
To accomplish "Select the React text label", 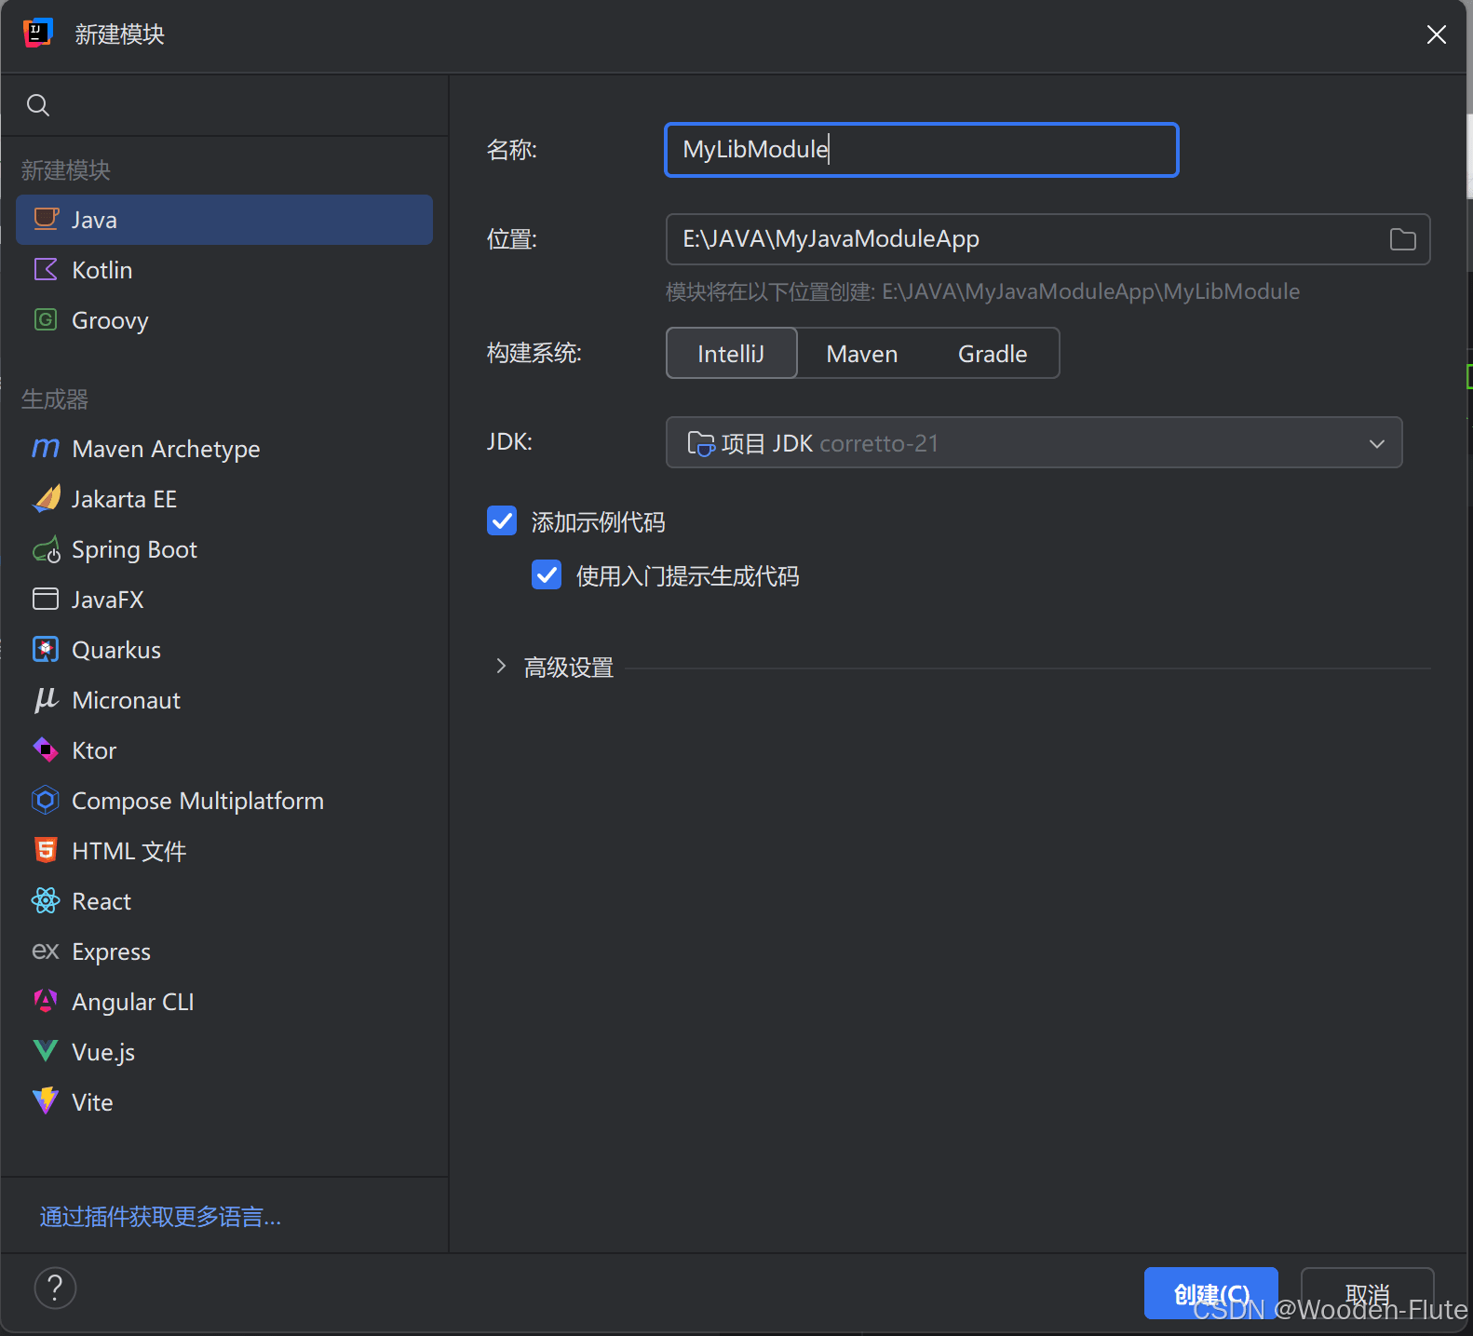I will click(x=101, y=901).
